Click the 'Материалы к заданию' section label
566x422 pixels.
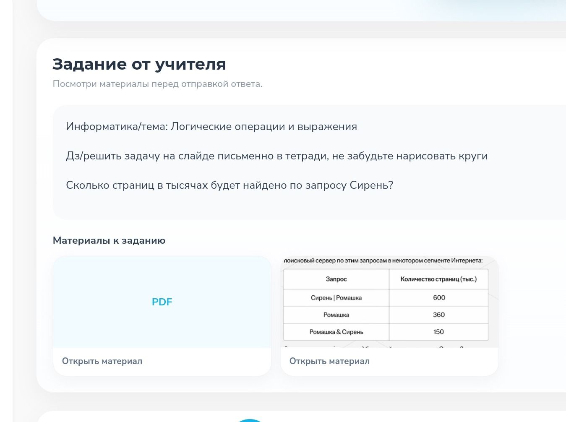point(109,241)
